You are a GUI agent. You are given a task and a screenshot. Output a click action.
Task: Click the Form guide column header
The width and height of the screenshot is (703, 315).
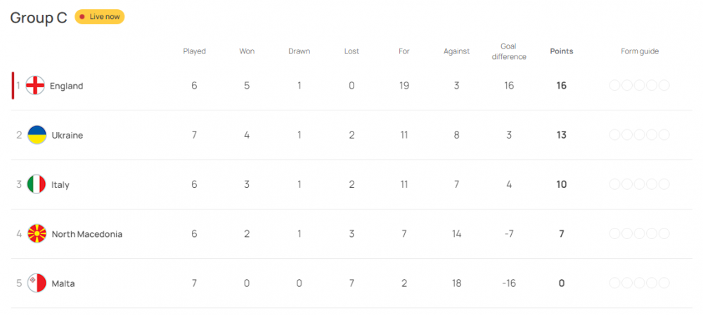pyautogui.click(x=640, y=51)
